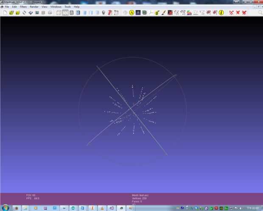Click the first dotted-frame icon right of the colorful icon
263x211 pixels.
pyautogui.click(x=196, y=13)
